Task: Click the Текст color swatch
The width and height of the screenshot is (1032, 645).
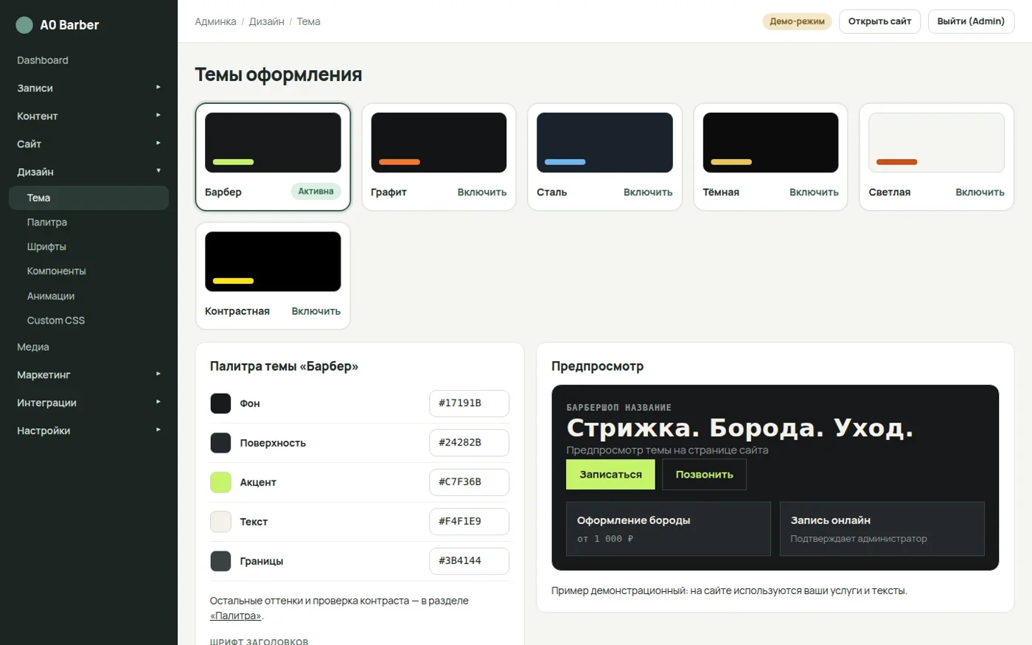Action: pyautogui.click(x=220, y=522)
